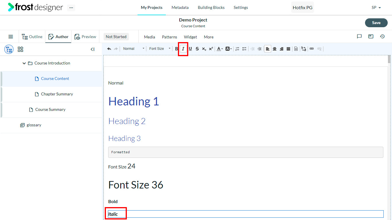This screenshot has width=392, height=220.
Task: Click the unlink icon
Action: [319, 49]
